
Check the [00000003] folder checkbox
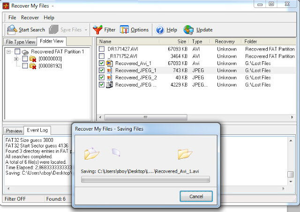coord(25,58)
